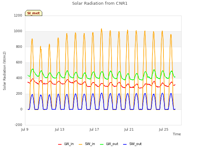
Task: Click the Jul 13 x-axis label
Action: pyautogui.click(x=60, y=129)
